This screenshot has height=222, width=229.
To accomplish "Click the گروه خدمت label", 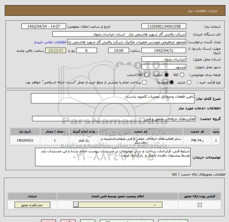I will tap(210, 119).
